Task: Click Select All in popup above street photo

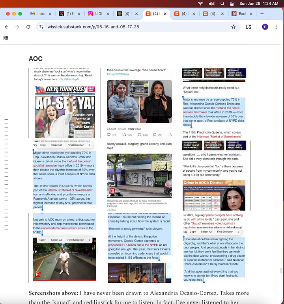Action: coord(56,240)
